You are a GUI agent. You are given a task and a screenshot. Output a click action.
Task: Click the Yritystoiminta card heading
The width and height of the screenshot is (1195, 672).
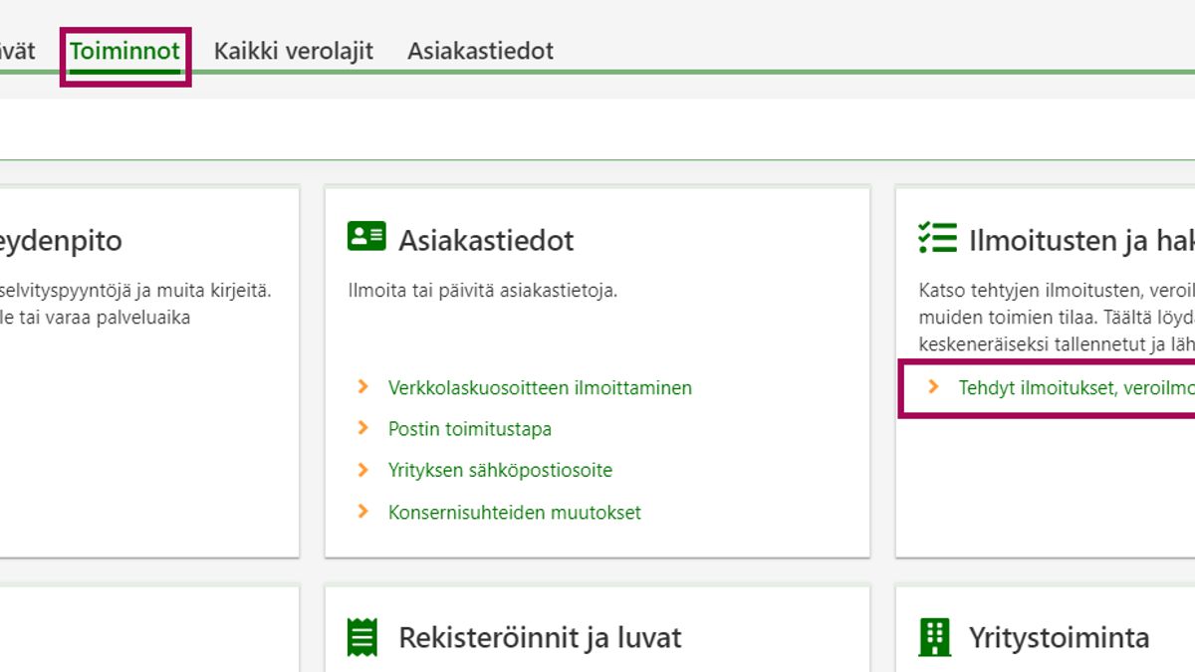(x=1059, y=637)
